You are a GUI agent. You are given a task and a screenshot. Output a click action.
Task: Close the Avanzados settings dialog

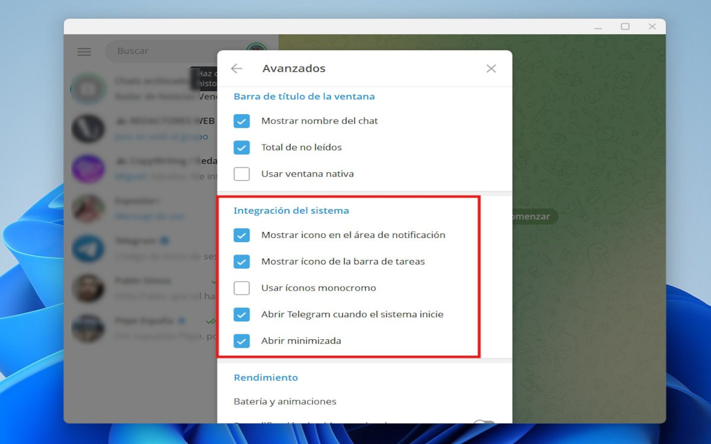pos(491,68)
